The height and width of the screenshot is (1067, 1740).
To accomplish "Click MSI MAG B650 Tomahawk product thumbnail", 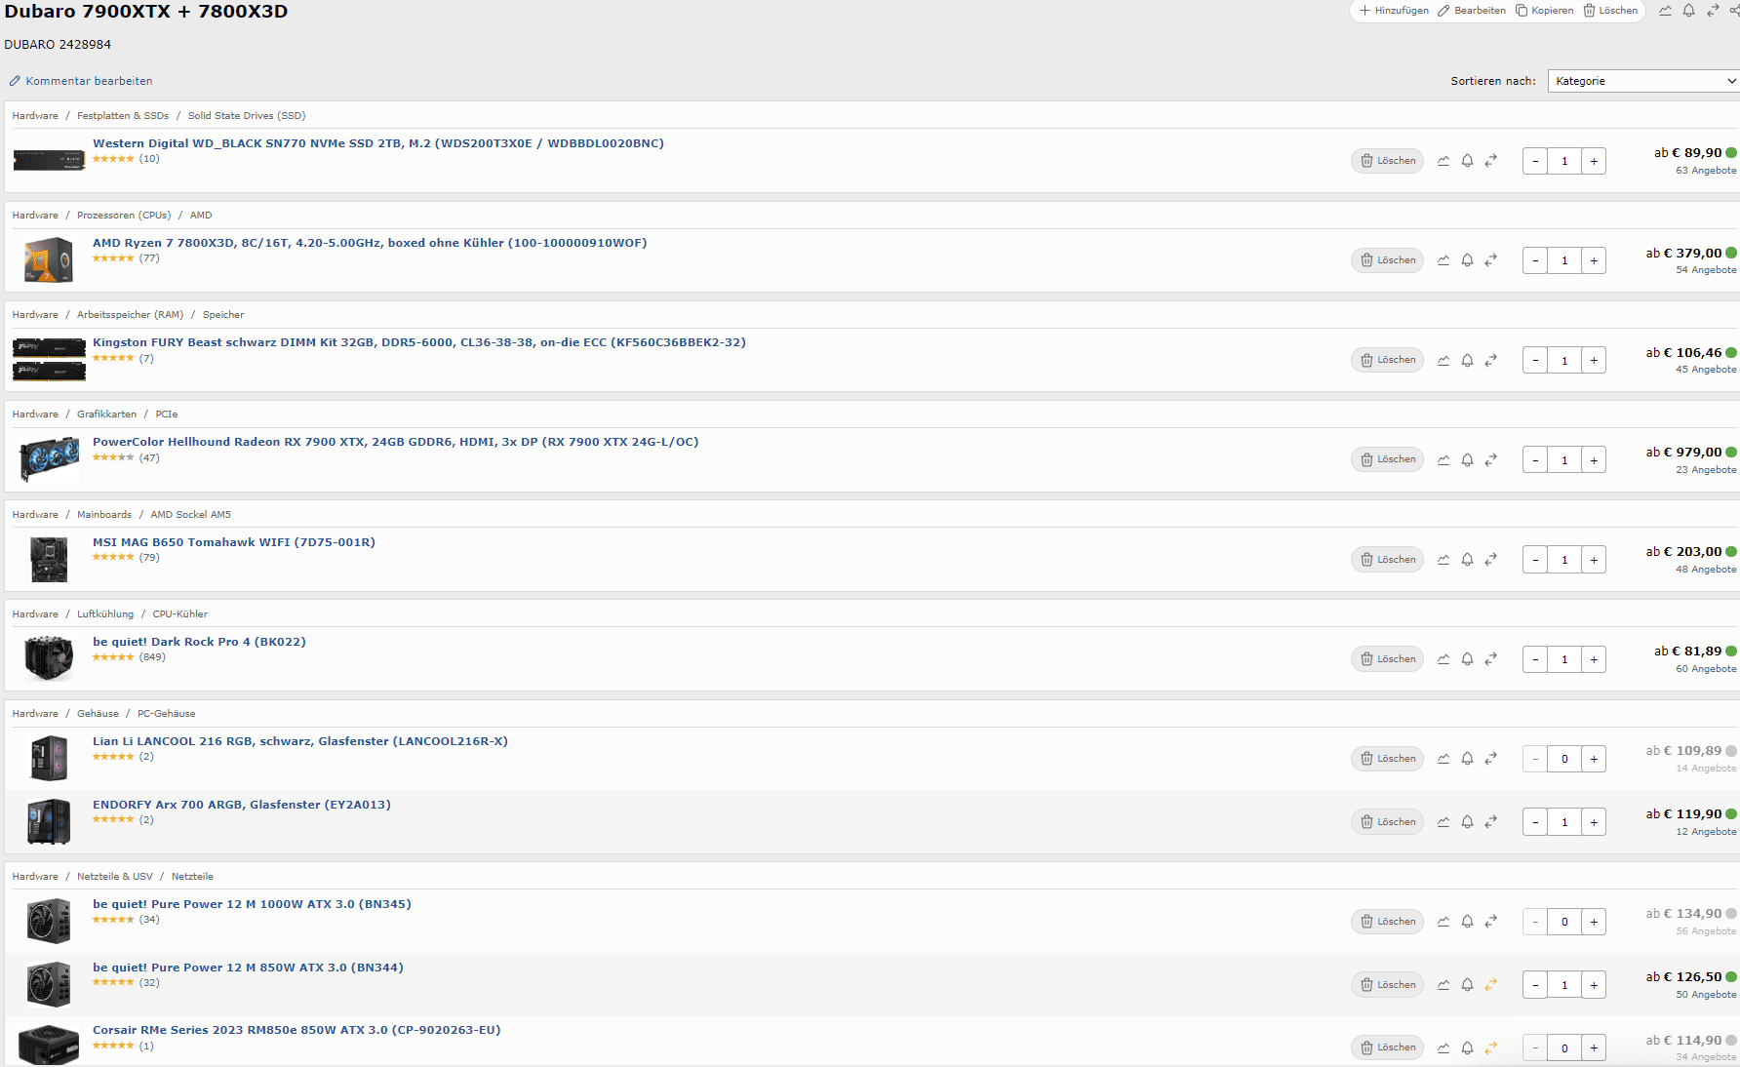I will (49, 560).
